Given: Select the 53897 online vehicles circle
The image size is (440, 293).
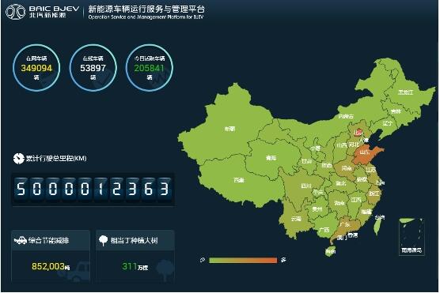Looking at the screenshot, I should (93, 68).
